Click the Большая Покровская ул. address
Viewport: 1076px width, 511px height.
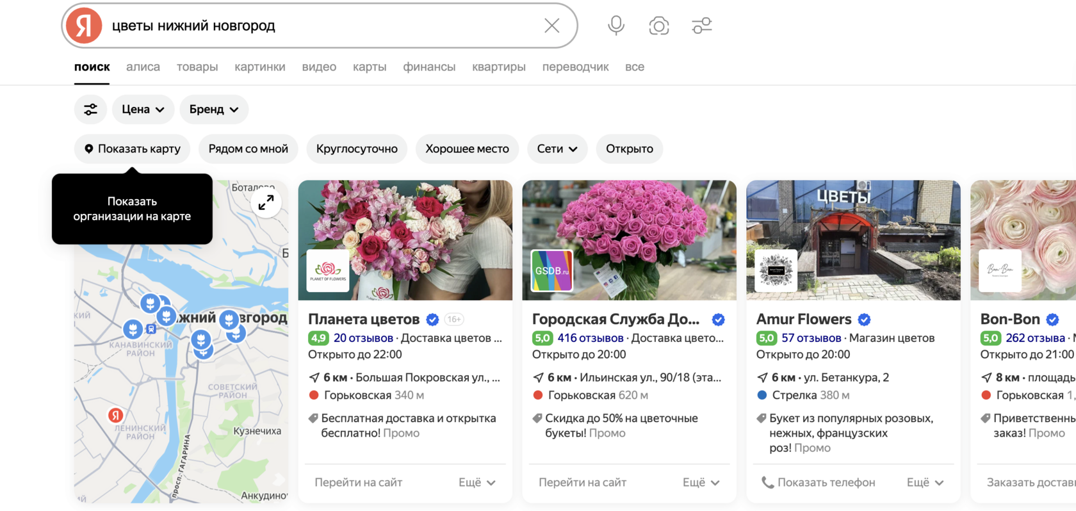[x=428, y=378]
